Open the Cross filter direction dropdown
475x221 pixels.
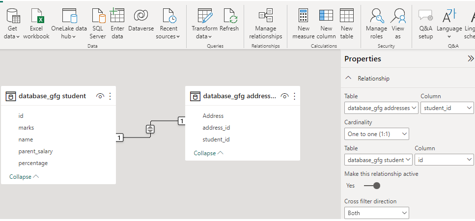click(377, 213)
